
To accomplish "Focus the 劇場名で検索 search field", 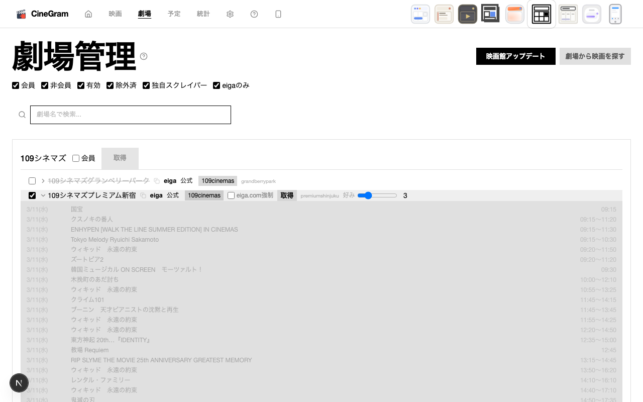I will pyautogui.click(x=131, y=115).
